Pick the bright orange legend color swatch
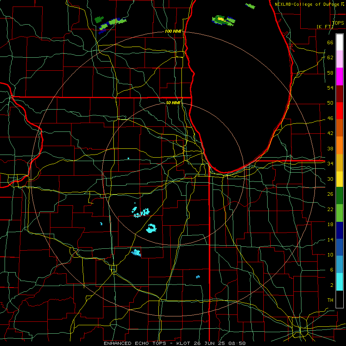346x346 pixels. pos(339,145)
